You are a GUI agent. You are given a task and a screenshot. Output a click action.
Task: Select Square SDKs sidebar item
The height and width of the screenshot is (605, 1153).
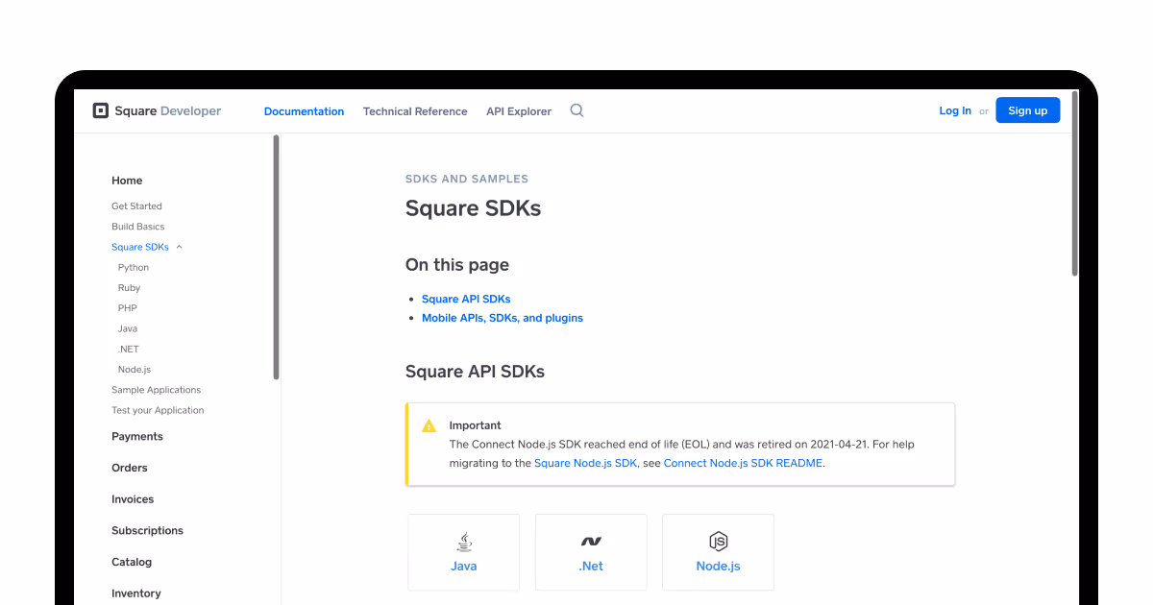coord(140,247)
